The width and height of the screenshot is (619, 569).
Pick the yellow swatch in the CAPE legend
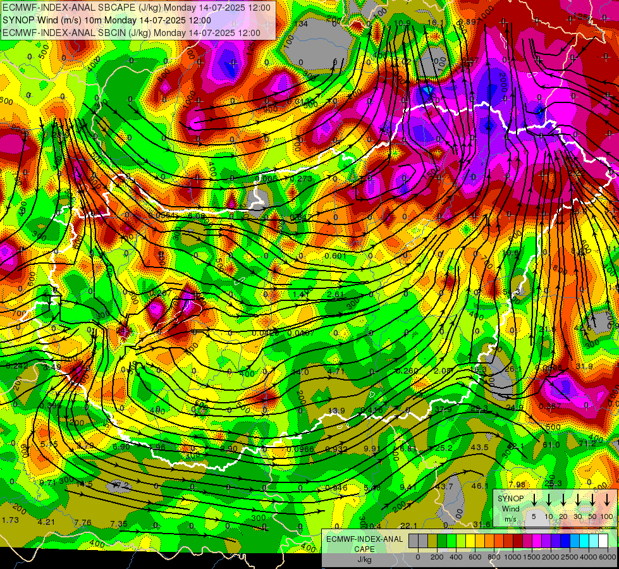[x=470, y=541]
